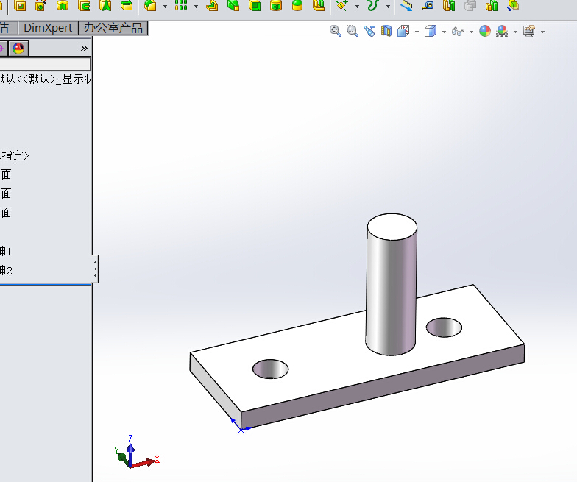Screen dimensions: 577x482
Task: Click the Hide/Show Items glasses icon
Action: (x=458, y=32)
